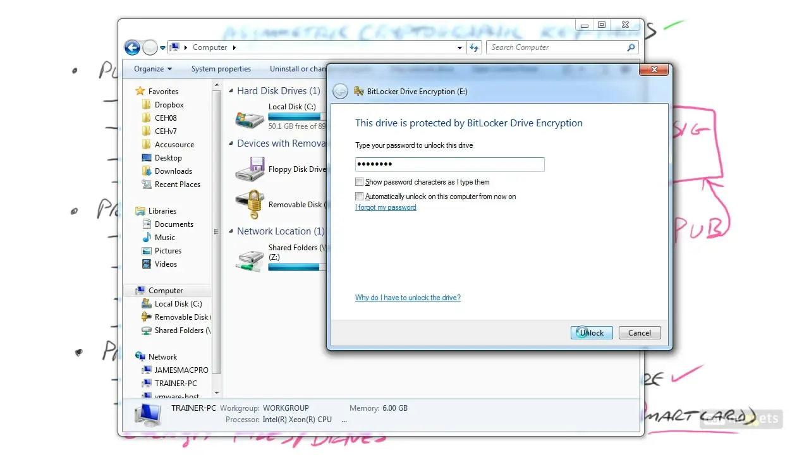Click the search magnifier icon

pyautogui.click(x=631, y=47)
